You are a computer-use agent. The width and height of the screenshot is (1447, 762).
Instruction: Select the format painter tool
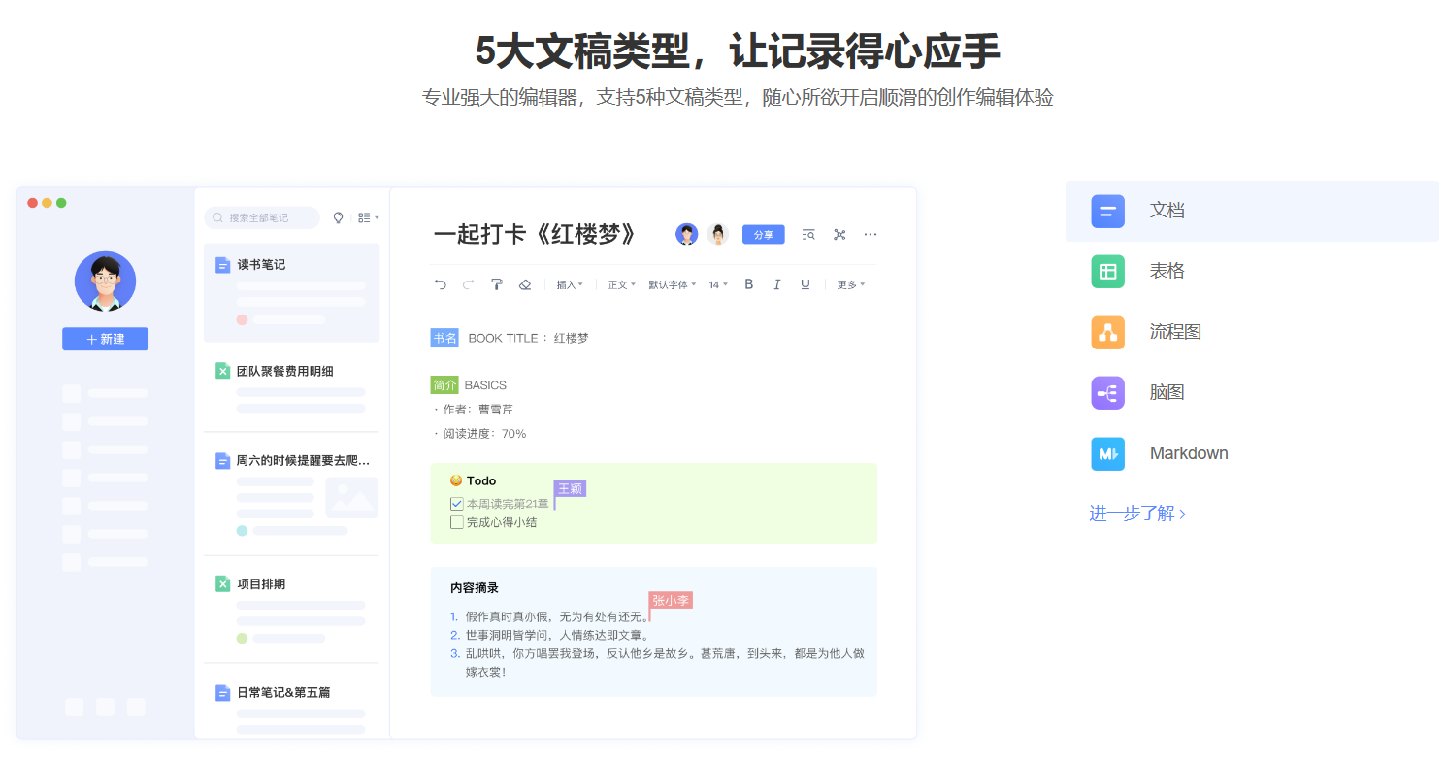(x=497, y=283)
